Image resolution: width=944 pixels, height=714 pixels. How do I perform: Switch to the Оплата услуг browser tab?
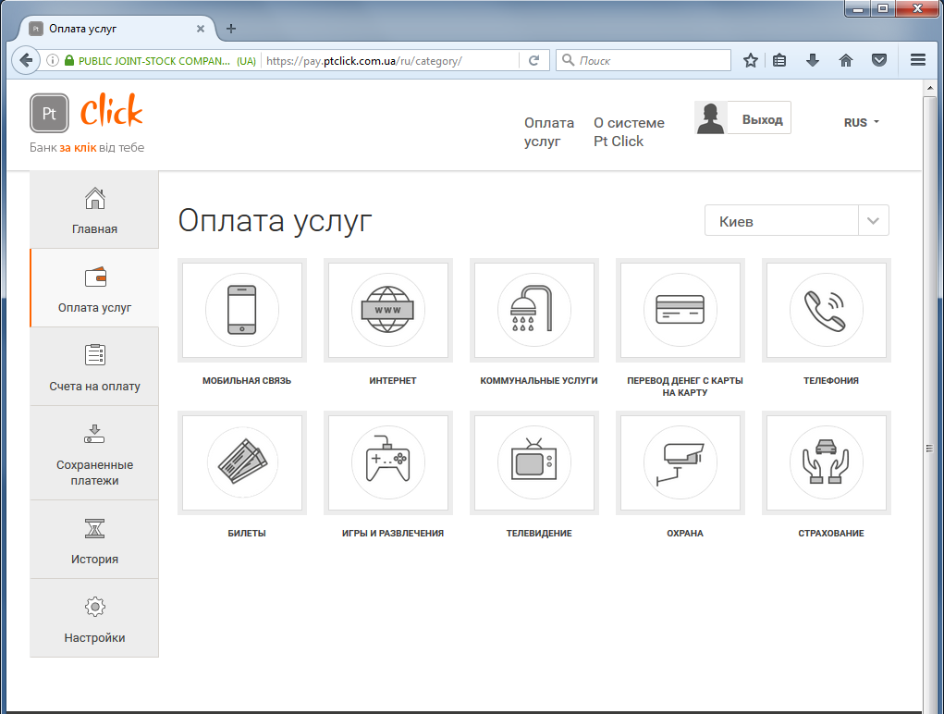(x=117, y=29)
